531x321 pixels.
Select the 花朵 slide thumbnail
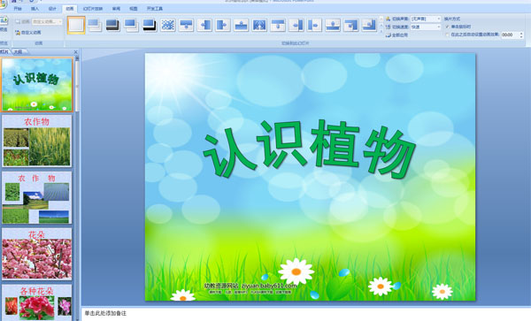[x=37, y=254]
